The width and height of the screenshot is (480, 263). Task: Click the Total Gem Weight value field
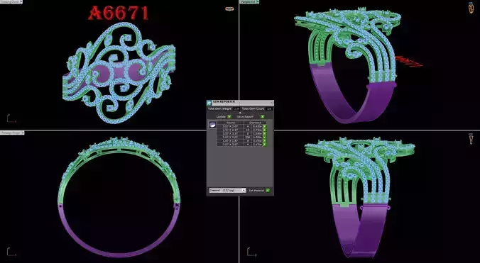236,108
